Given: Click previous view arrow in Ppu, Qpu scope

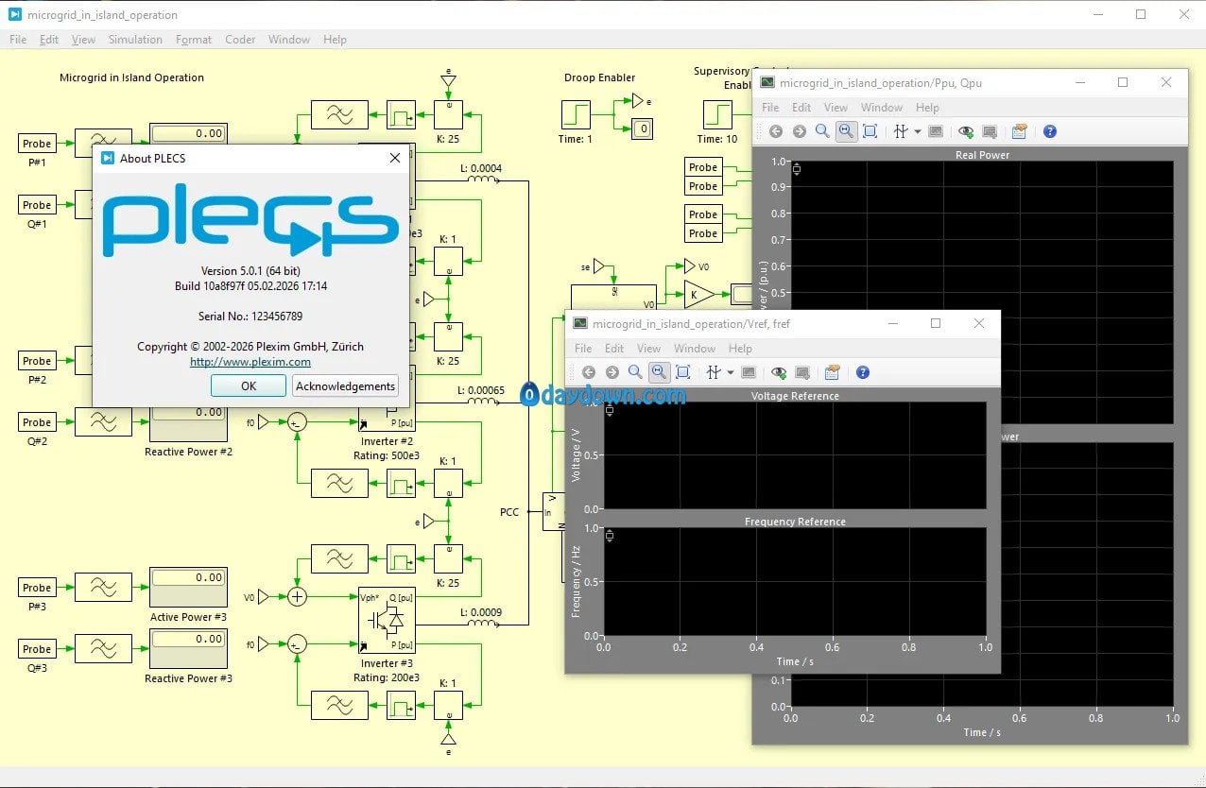Looking at the screenshot, I should pyautogui.click(x=776, y=132).
